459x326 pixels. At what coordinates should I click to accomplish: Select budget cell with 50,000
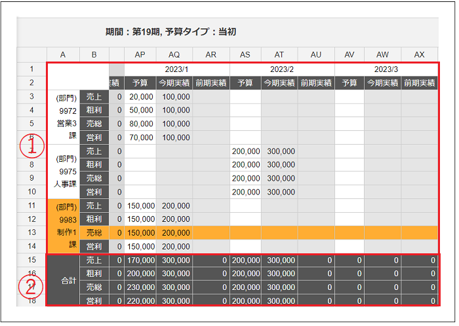coord(140,110)
